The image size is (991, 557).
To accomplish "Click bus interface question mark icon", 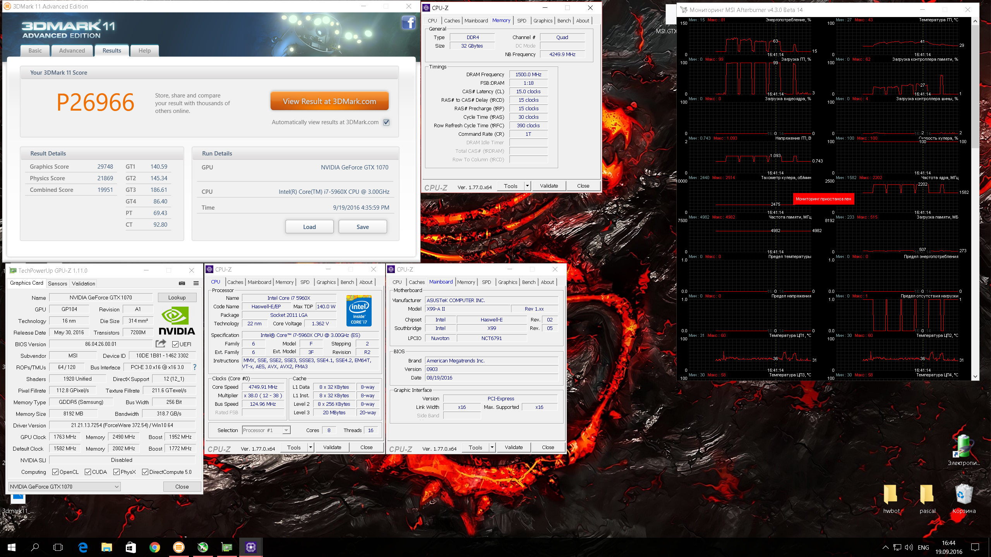I will 195,367.
